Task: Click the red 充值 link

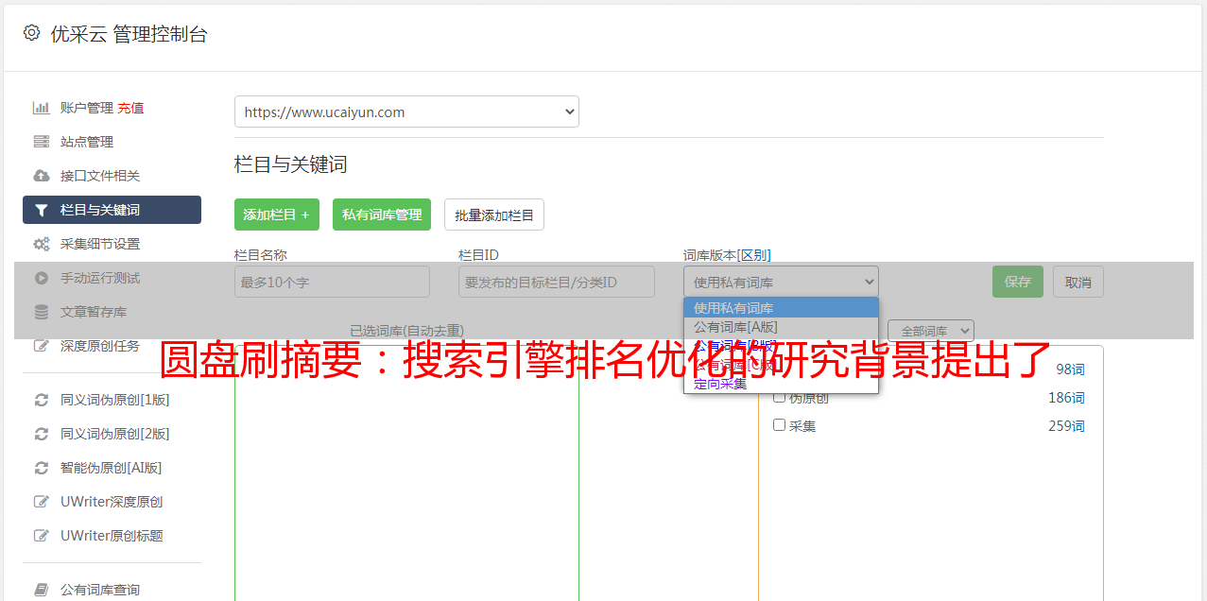Action: pyautogui.click(x=131, y=108)
